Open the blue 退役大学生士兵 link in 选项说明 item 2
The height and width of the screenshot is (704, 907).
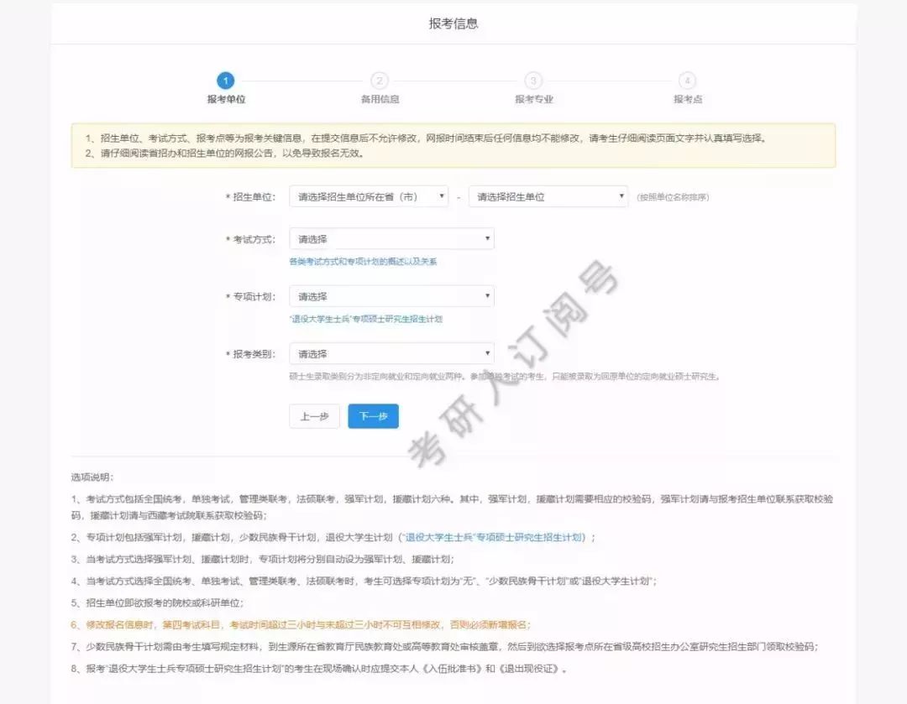(492, 538)
